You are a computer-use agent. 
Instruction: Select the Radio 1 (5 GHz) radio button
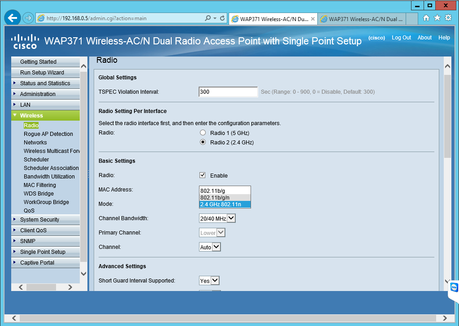(203, 133)
